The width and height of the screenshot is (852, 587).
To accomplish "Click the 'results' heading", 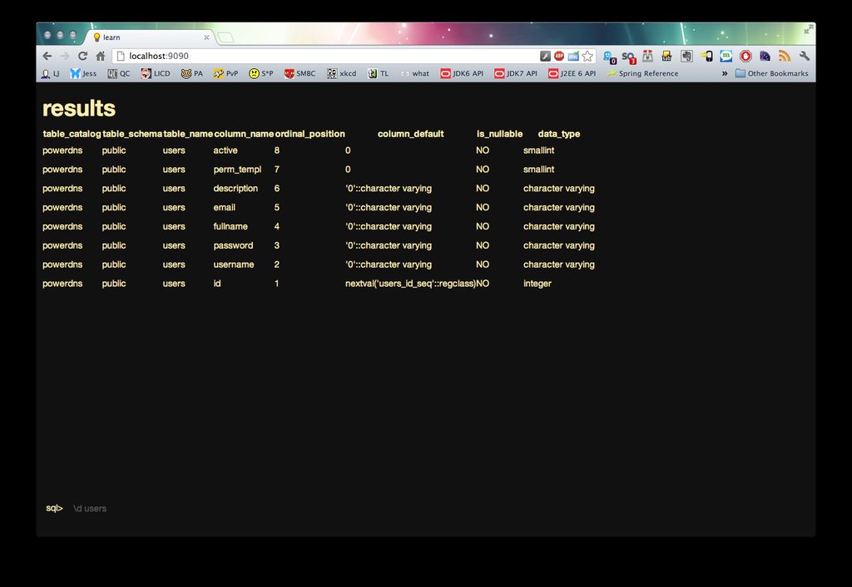I will [79, 108].
